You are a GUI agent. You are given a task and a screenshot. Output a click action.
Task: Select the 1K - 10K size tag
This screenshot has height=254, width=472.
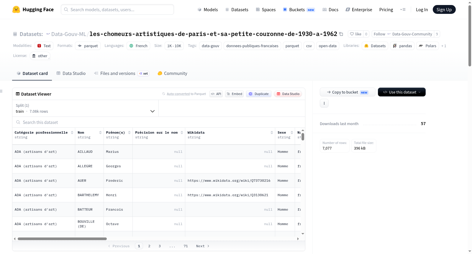click(174, 46)
